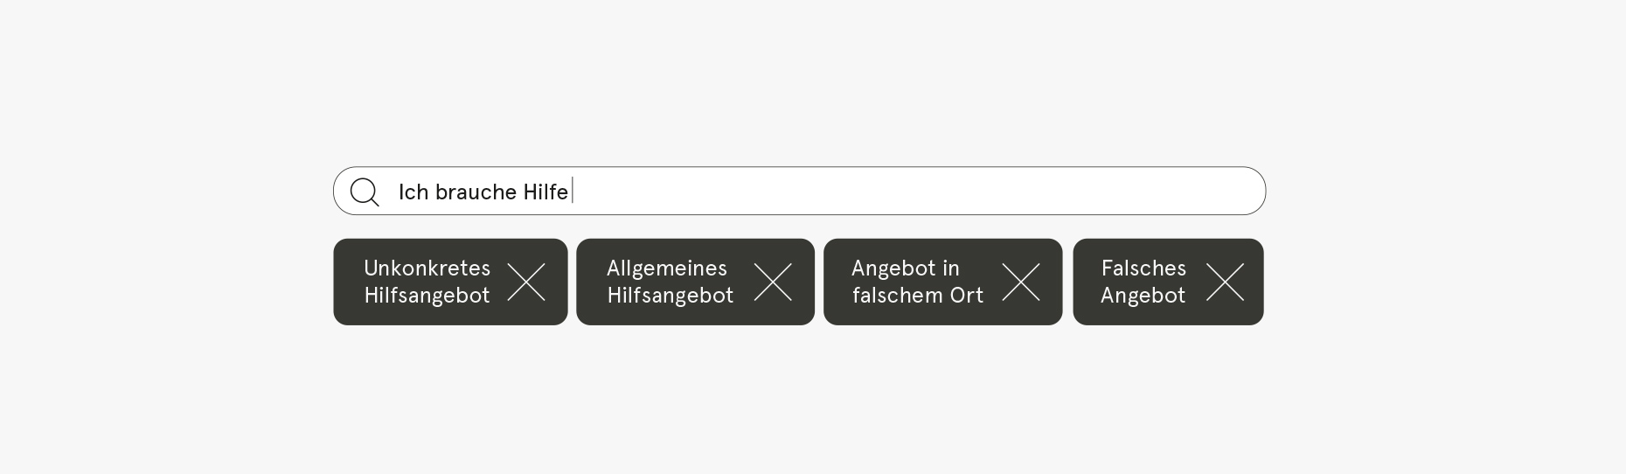The height and width of the screenshot is (474, 1626).
Task: Remove the Unkonkretes Hilfsangebot tag via X
Action: [526, 282]
